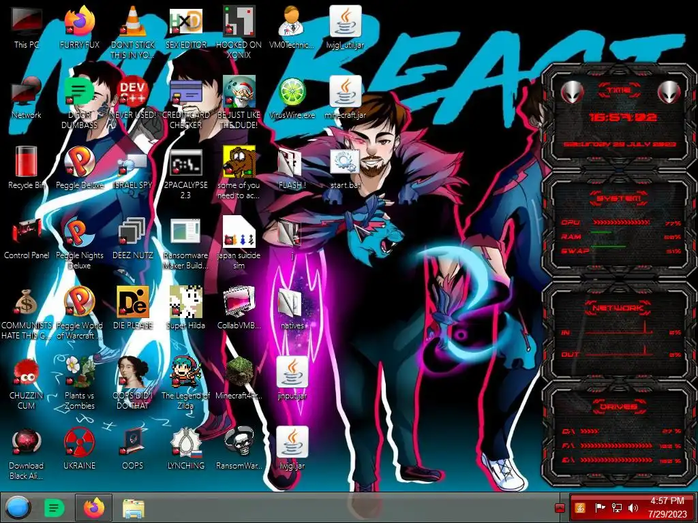698x523 pixels.
Task: Select the HxD hex editor desktop icon
Action: (185, 27)
